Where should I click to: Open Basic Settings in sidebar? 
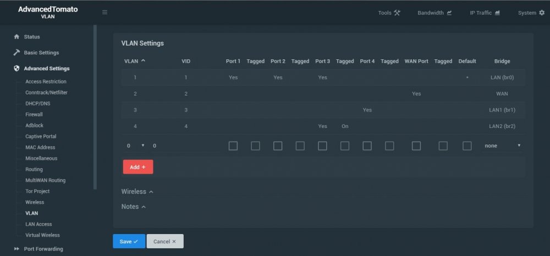pos(41,53)
